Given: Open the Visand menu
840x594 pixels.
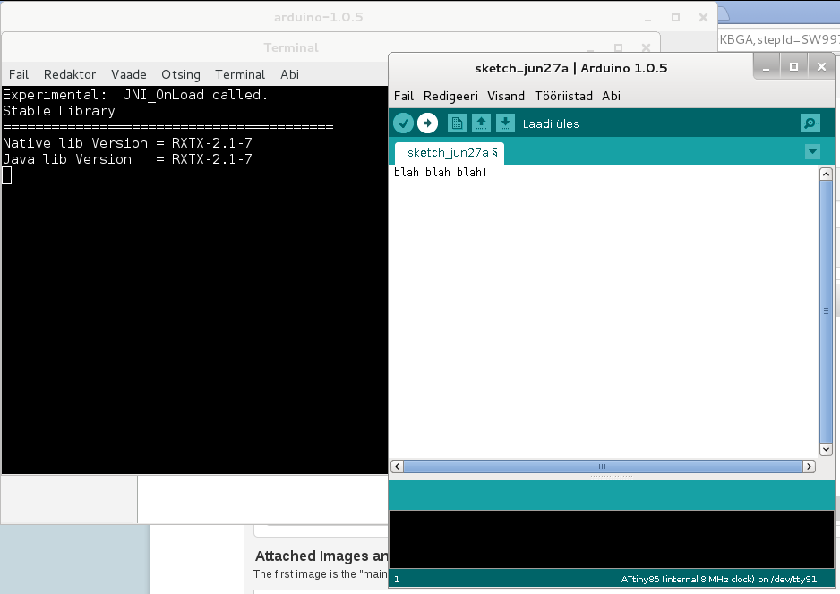Looking at the screenshot, I should point(506,96).
